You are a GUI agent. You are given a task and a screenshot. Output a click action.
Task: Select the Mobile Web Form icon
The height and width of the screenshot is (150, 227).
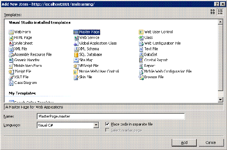tap(11, 66)
